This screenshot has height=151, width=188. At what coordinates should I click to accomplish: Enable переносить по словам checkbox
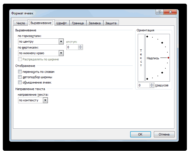point(20,72)
